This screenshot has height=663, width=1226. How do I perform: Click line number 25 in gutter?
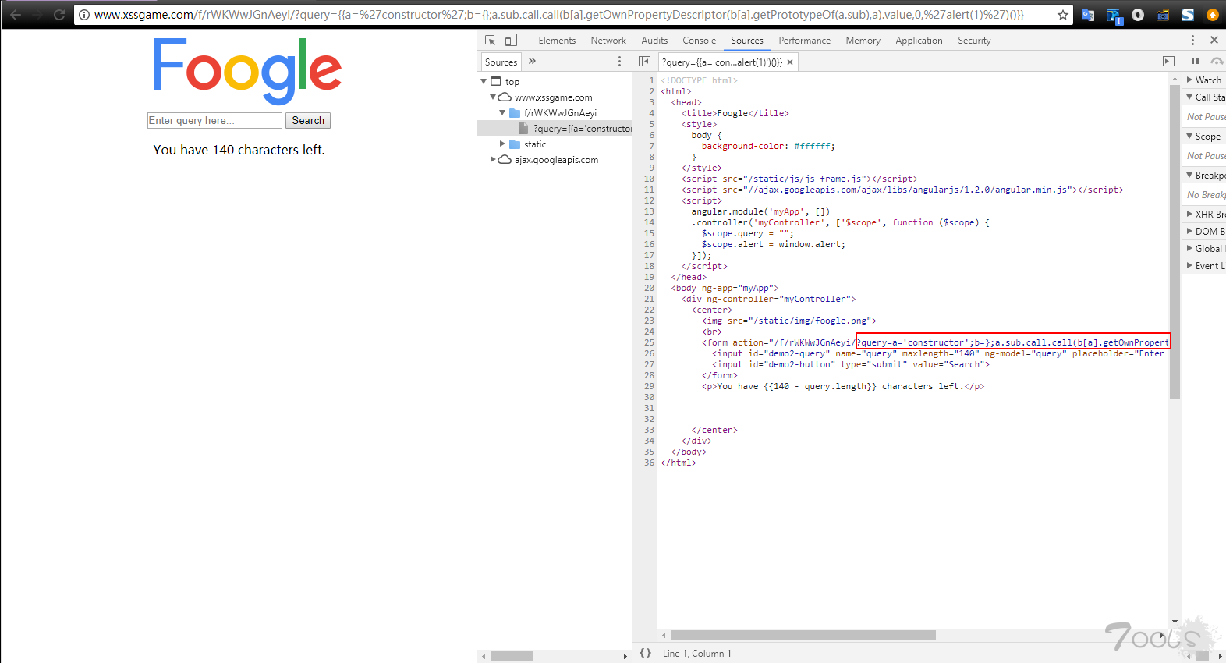[649, 342]
